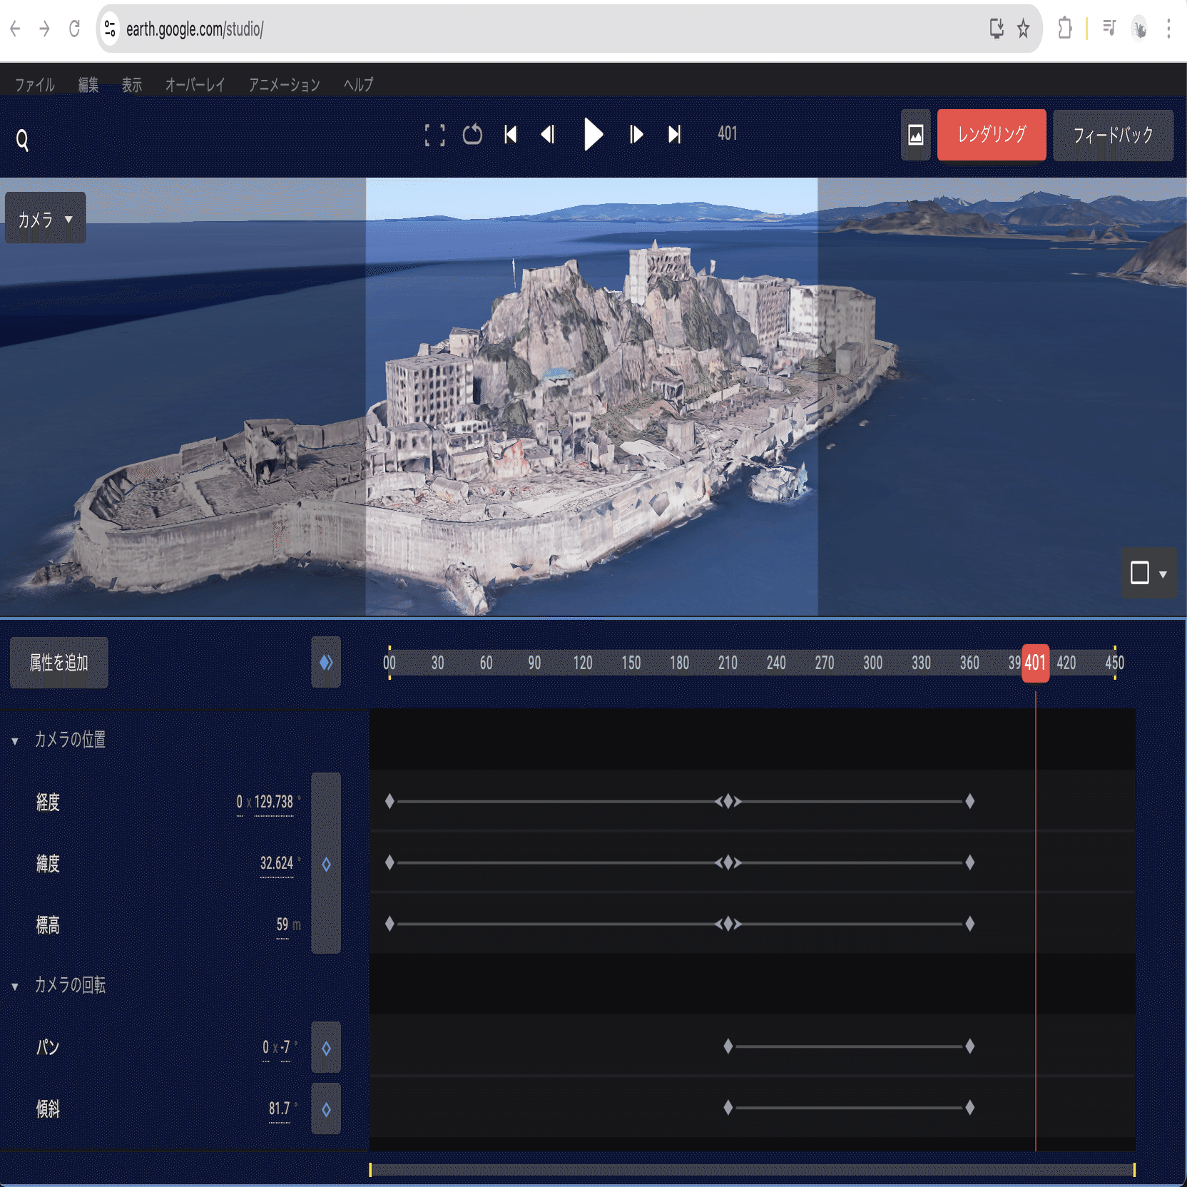Screen dimensions: 1187x1187
Task: Click the パン value -7
Action: (x=285, y=1047)
